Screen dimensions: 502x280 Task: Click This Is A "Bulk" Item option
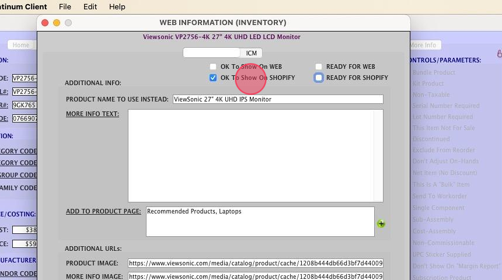pyautogui.click(x=441, y=184)
